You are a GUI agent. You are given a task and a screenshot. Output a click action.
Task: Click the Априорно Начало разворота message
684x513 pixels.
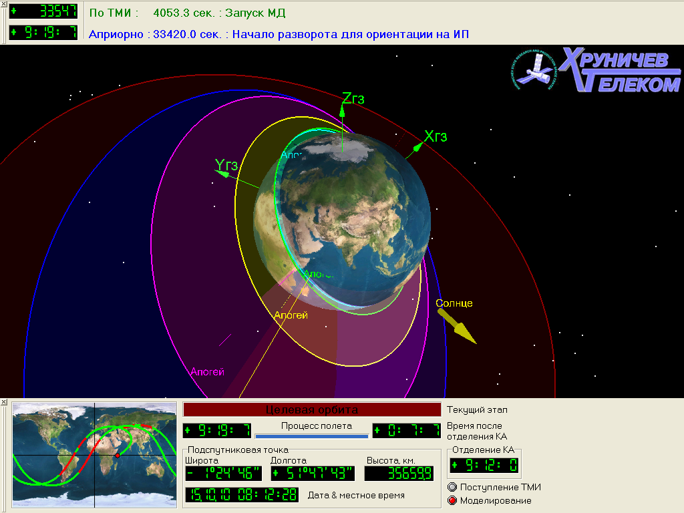pyautogui.click(x=279, y=34)
